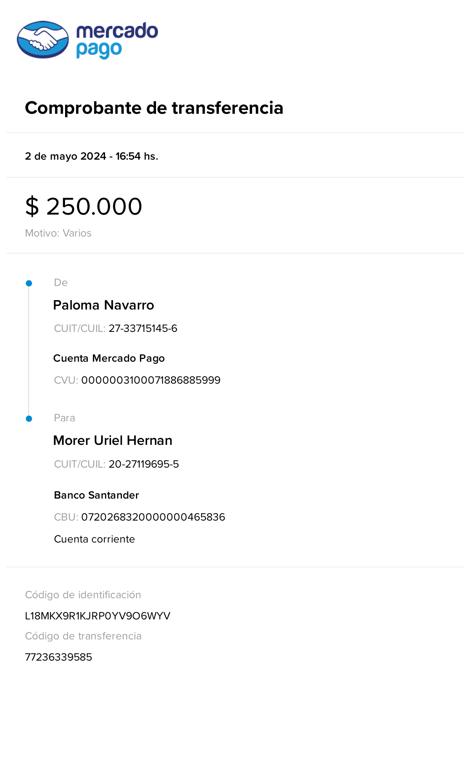
Task: Select the date 2 de mayo 2024
Action: coord(65,156)
